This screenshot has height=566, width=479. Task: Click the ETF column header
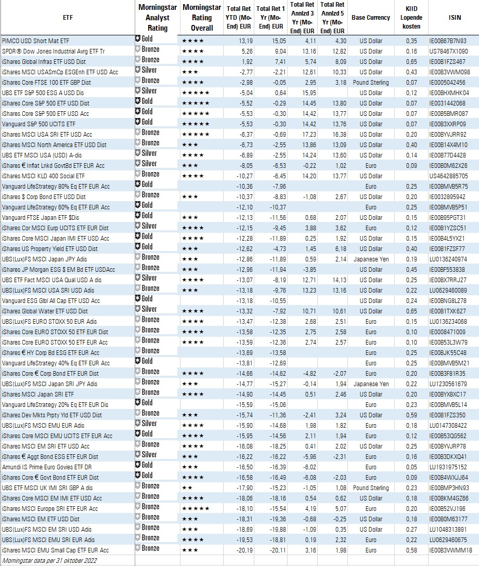pyautogui.click(x=68, y=18)
